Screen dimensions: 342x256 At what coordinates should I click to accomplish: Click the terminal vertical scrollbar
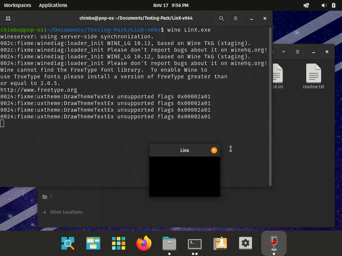pyautogui.click(x=270, y=107)
